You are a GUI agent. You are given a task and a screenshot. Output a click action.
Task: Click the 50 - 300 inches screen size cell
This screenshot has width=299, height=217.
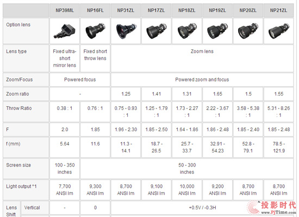[187, 169]
